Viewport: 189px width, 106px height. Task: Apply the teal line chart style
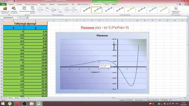pos(152,10)
